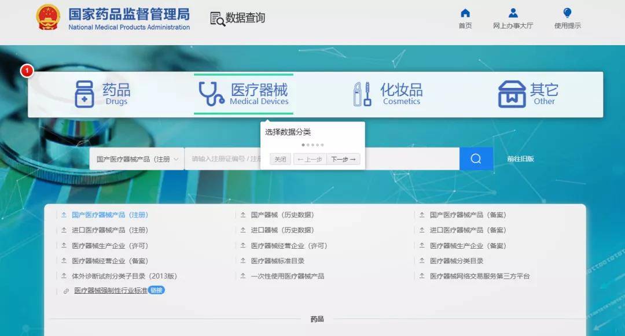Viewport: 625px width, 336px height.
Task: Click 上一步 in the guide popup
Action: tap(310, 159)
